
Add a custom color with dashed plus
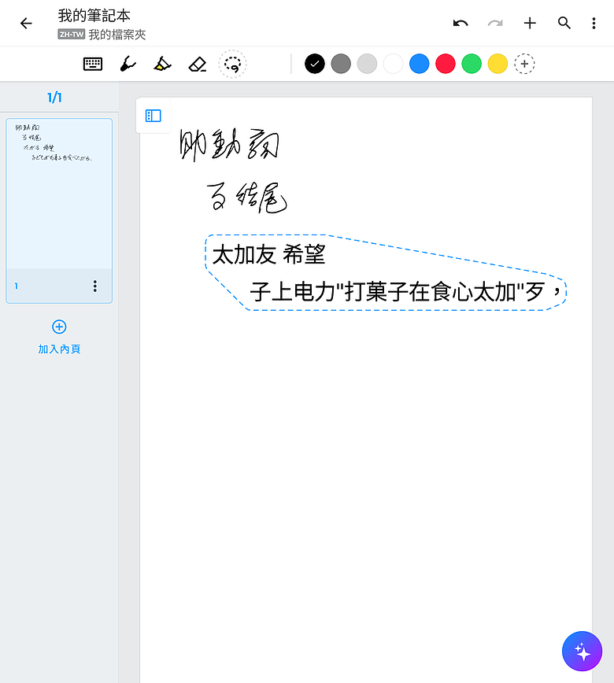524,64
